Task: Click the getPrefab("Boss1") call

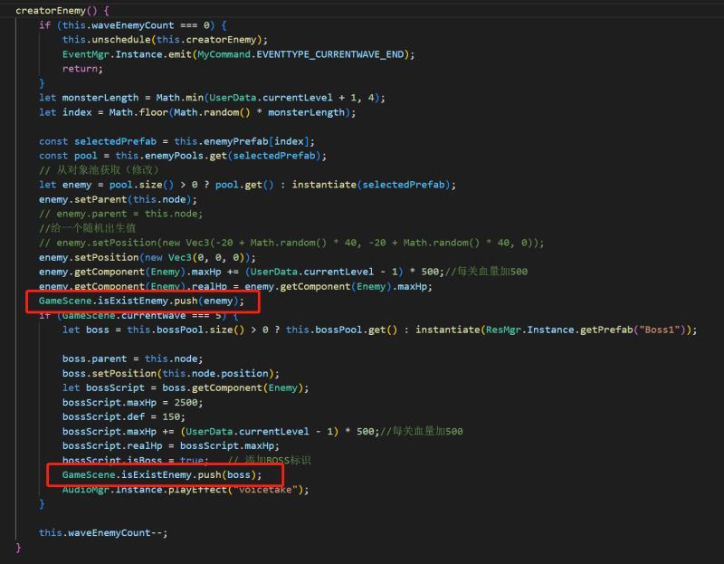Action: click(633, 330)
